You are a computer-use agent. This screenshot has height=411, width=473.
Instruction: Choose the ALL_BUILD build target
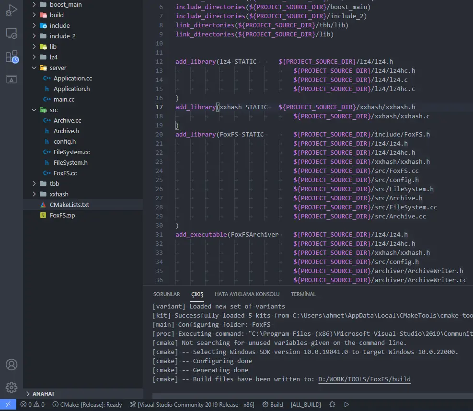point(306,404)
